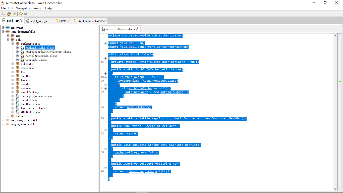343x193 pixels.
Task: Click the Open Type toolbar icon
Action: pos(9,14)
